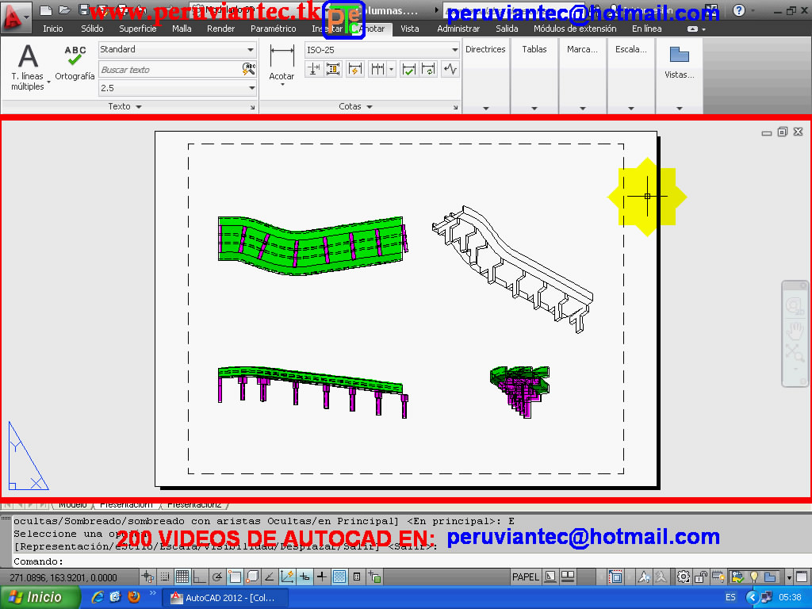Click the Save quick access icon
The image size is (812, 609).
(83, 10)
